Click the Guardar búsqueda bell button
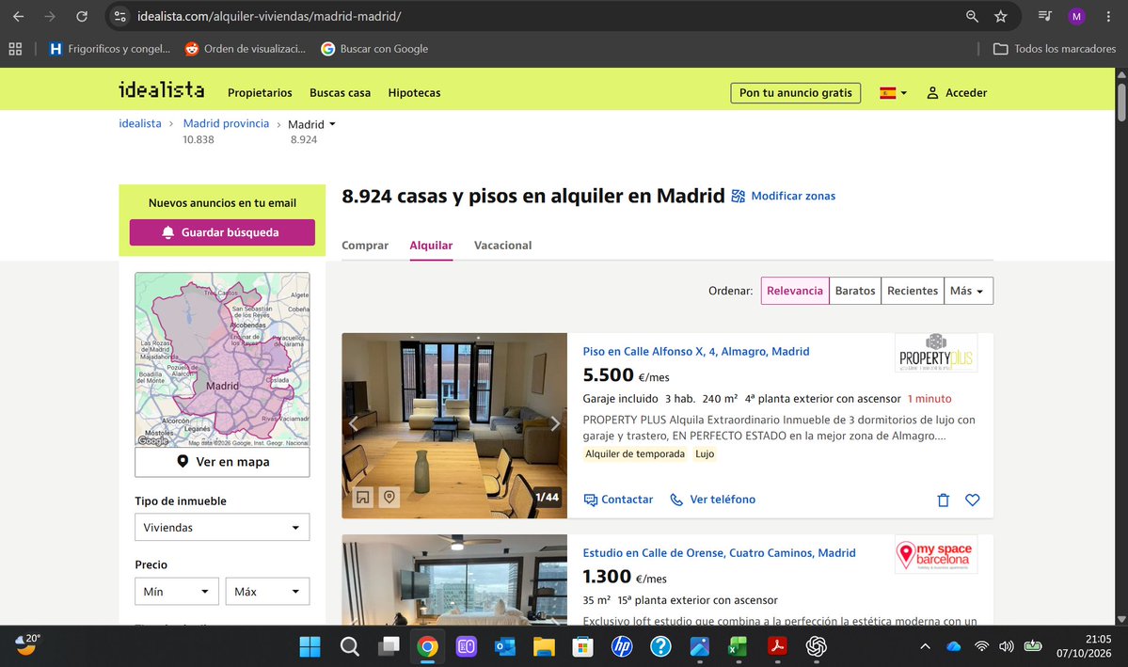The image size is (1128, 667). (x=222, y=232)
